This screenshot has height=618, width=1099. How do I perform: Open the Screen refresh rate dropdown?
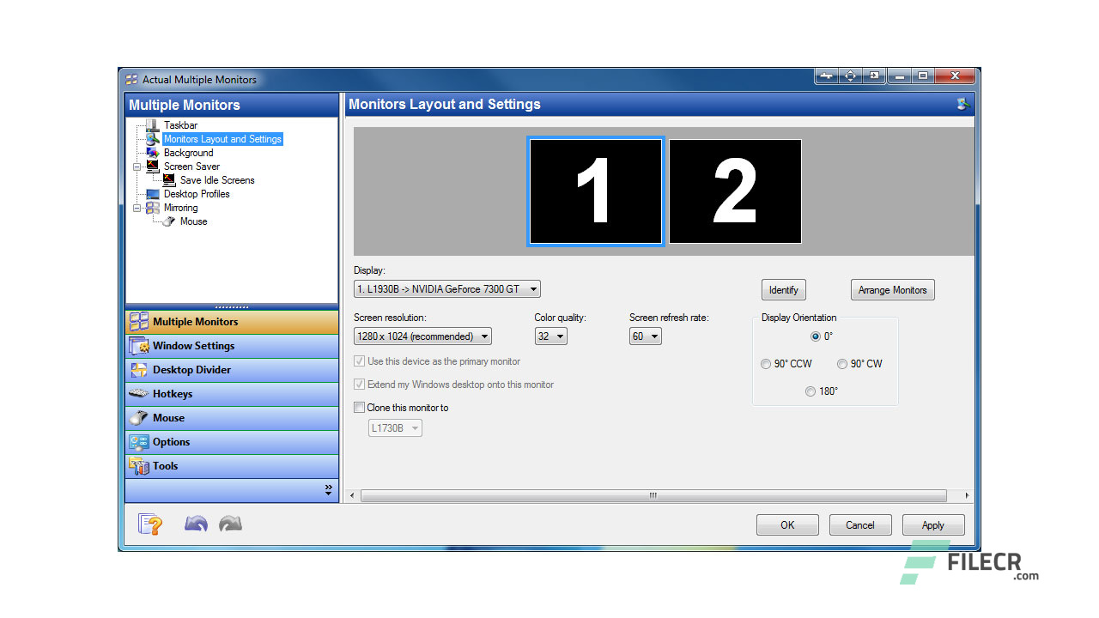646,336
